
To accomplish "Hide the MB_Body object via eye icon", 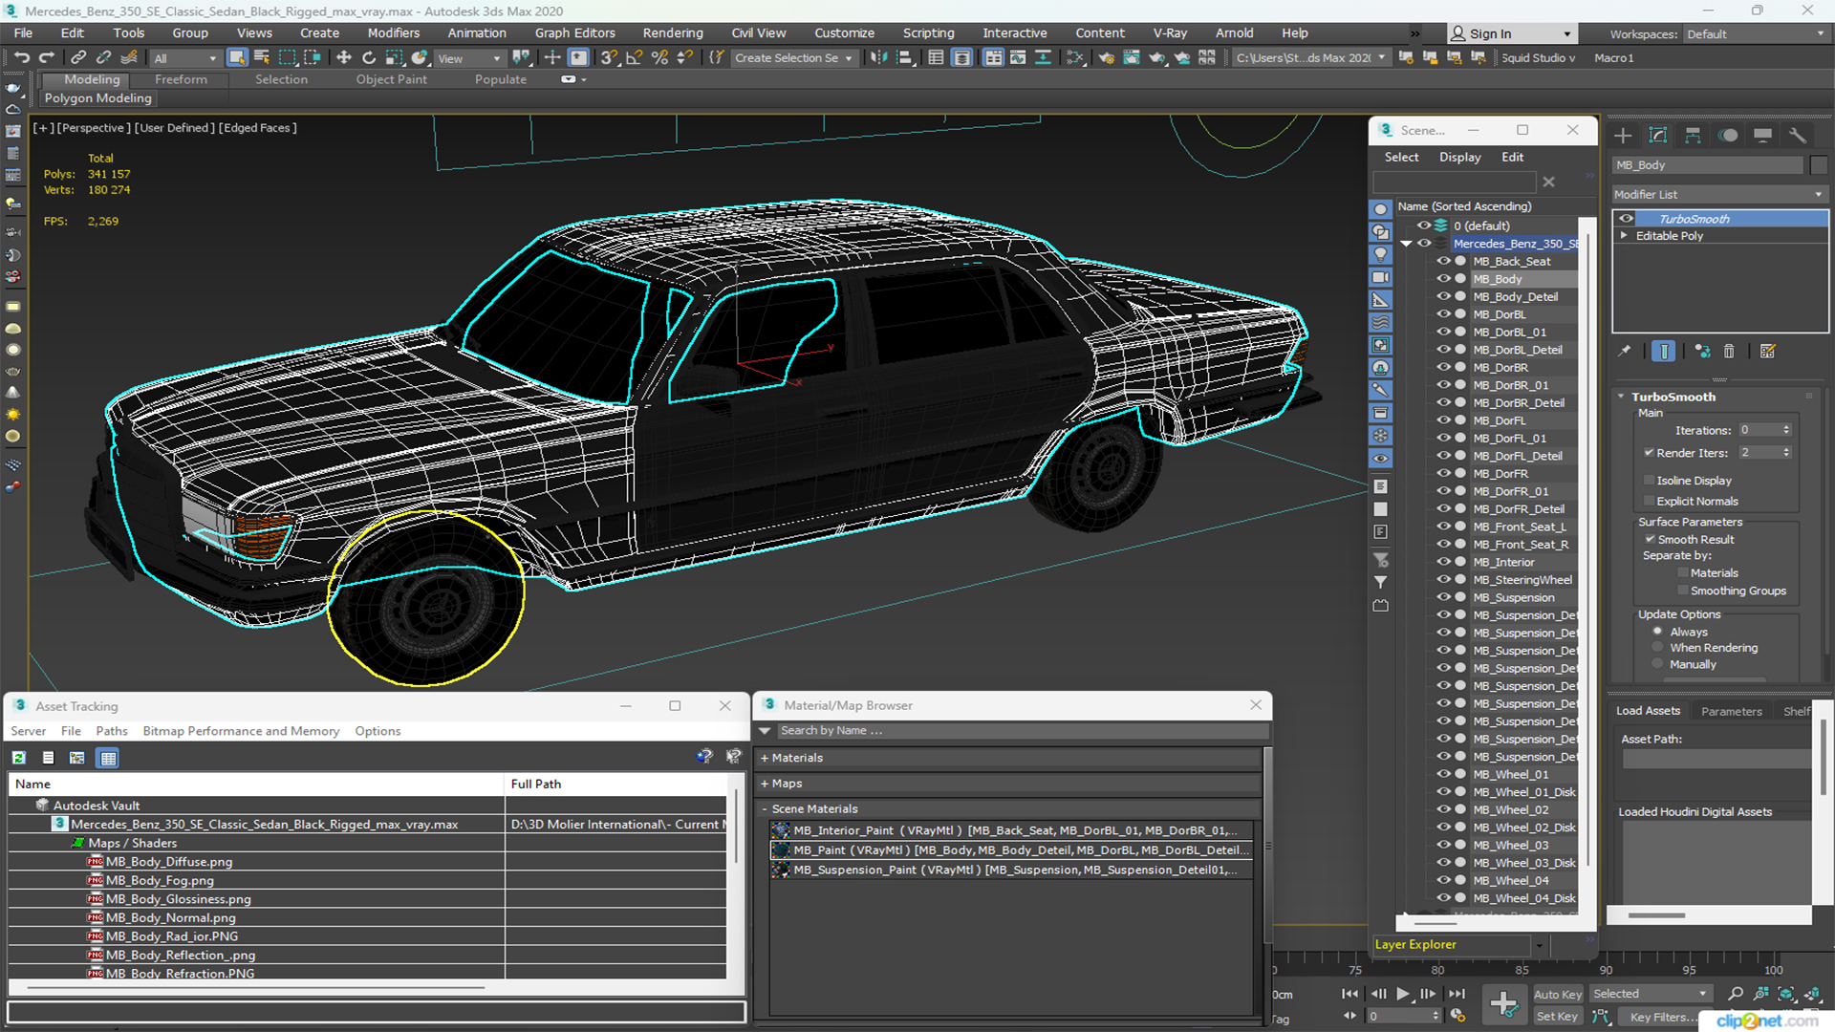I will coord(1443,279).
